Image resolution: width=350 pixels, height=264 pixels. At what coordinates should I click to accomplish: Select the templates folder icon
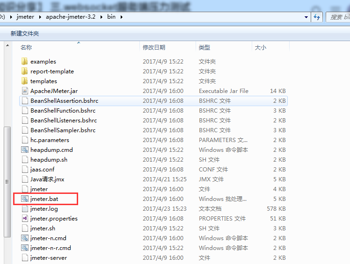24,81
